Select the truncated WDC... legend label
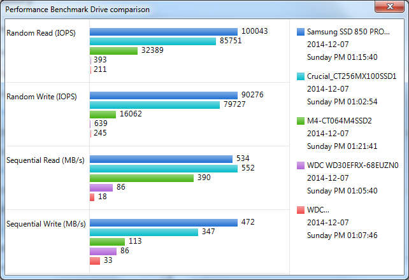 pyautogui.click(x=318, y=210)
